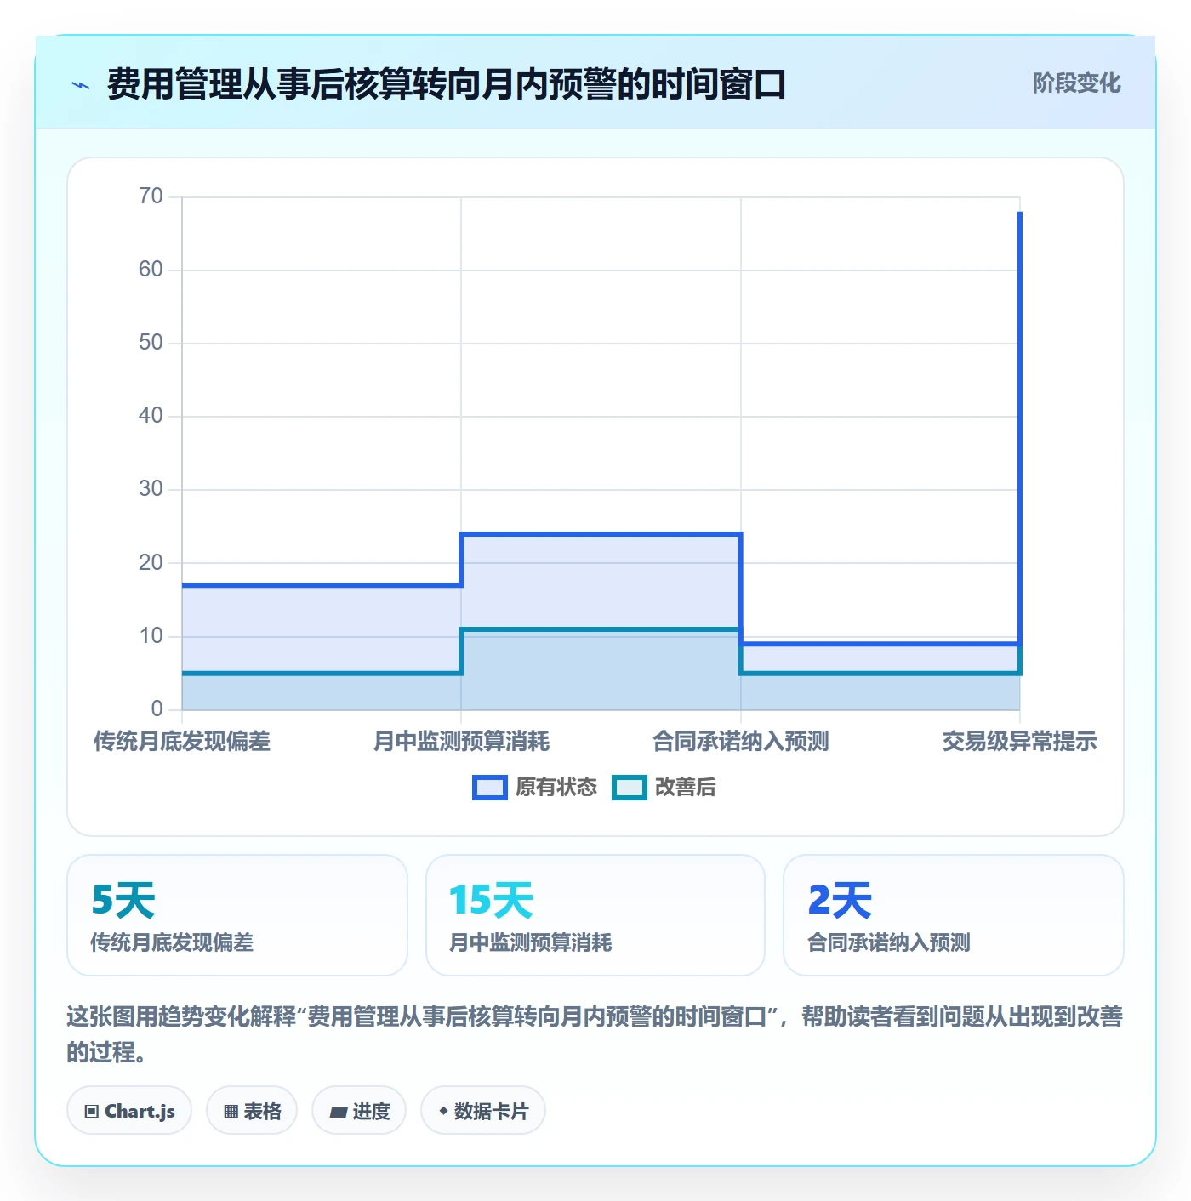Select the 数据卡片 tag chip
Screen dimensions: 1191x1201
tap(483, 1111)
